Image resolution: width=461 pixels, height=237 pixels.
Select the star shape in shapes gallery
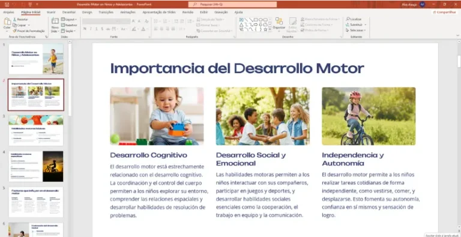point(265,29)
